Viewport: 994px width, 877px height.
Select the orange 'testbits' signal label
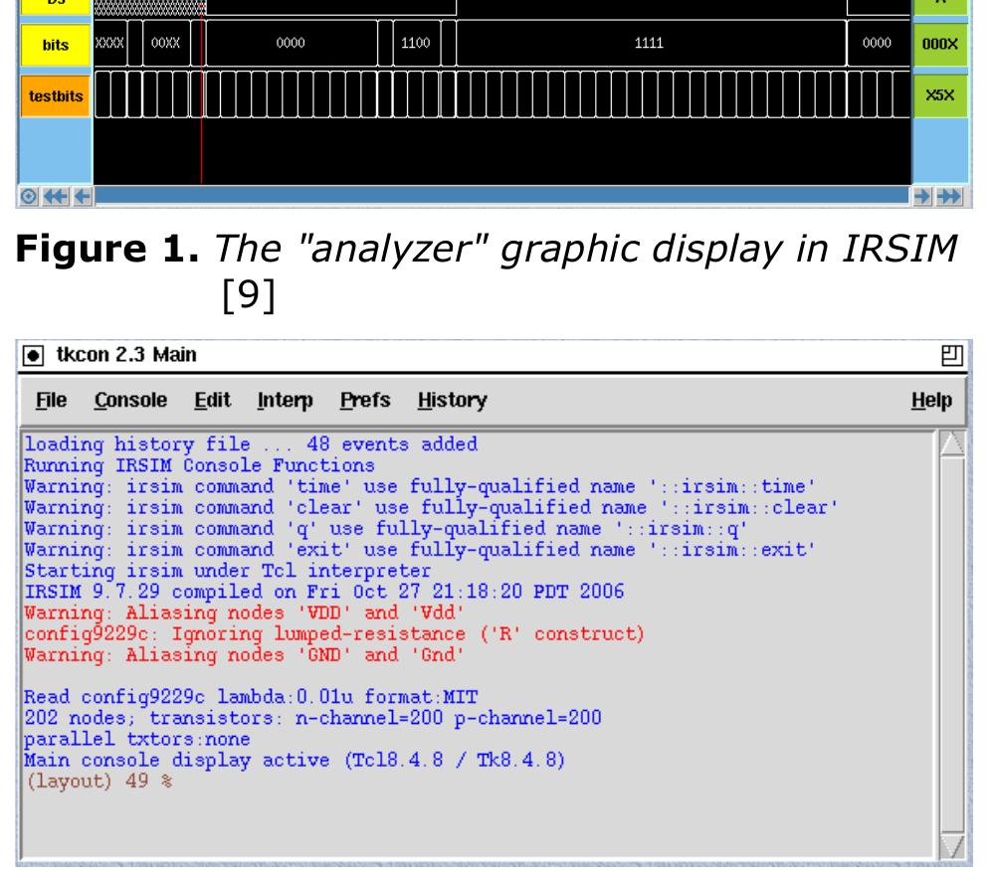pos(55,96)
